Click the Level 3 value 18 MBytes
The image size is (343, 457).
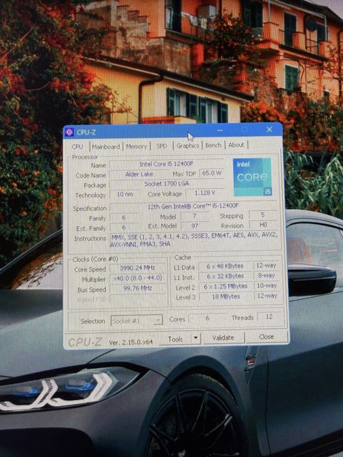[225, 296]
